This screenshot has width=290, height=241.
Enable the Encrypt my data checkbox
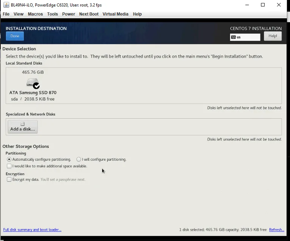(9, 179)
